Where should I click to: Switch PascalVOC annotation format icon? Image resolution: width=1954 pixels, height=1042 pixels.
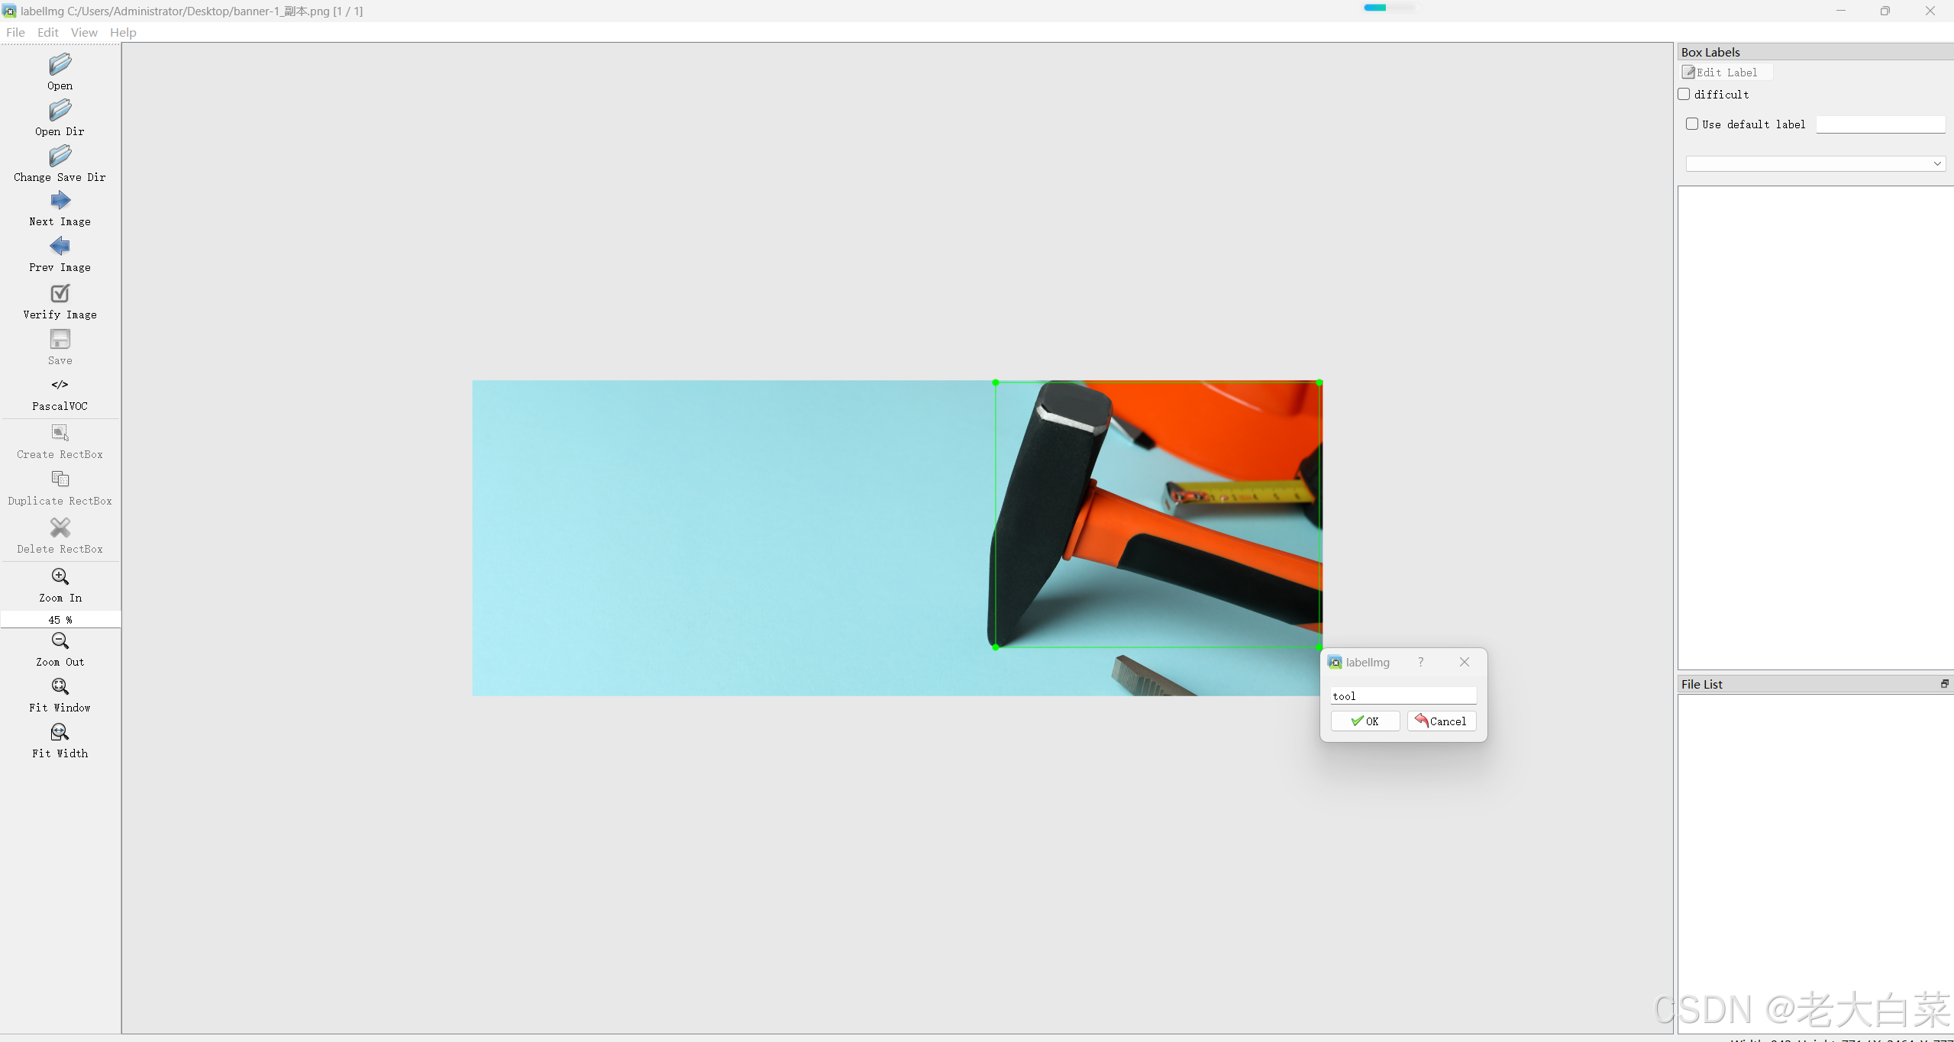tap(60, 385)
